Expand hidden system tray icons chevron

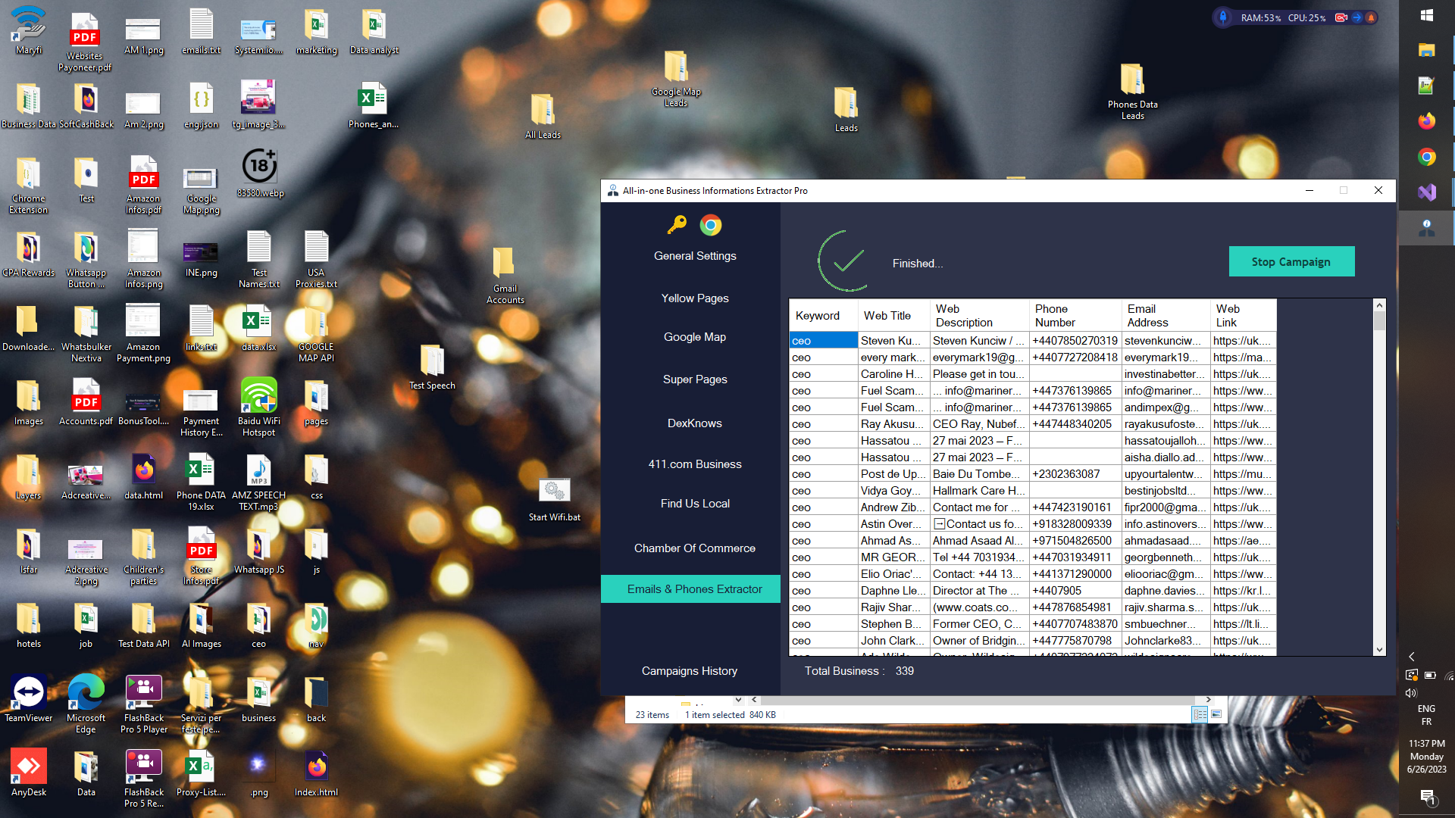click(x=1411, y=657)
